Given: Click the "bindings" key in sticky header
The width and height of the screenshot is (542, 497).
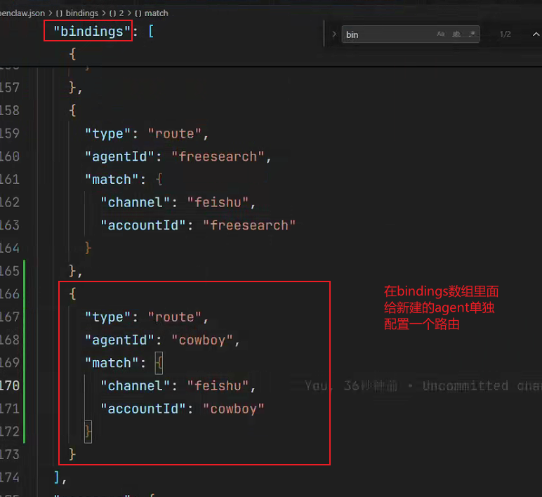Looking at the screenshot, I should pyautogui.click(x=91, y=32).
